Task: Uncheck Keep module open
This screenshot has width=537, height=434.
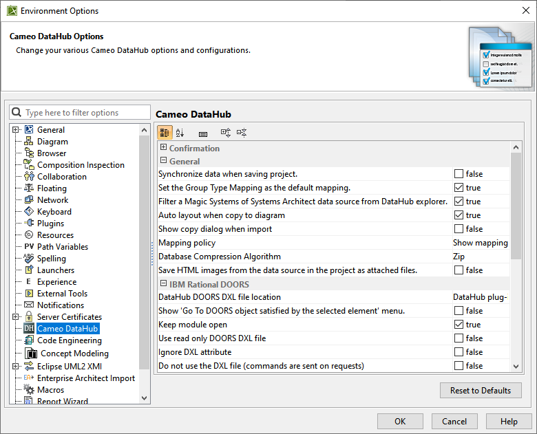Action: (x=459, y=324)
